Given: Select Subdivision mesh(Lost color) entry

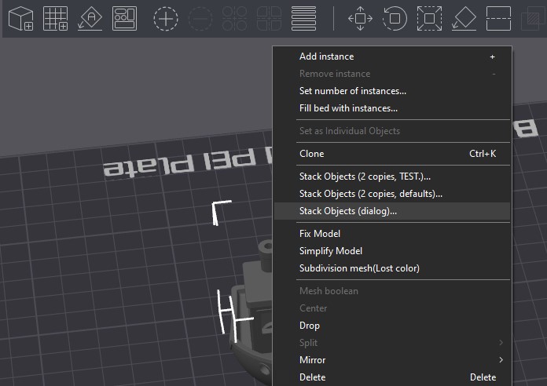Looking at the screenshot, I should pyautogui.click(x=392, y=268).
